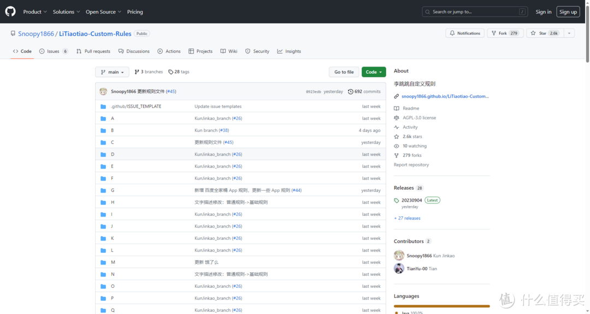Expand the Solutions menu
The image size is (590, 314).
[66, 11]
